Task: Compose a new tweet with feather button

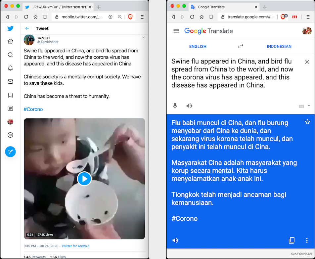Action: coord(10,151)
